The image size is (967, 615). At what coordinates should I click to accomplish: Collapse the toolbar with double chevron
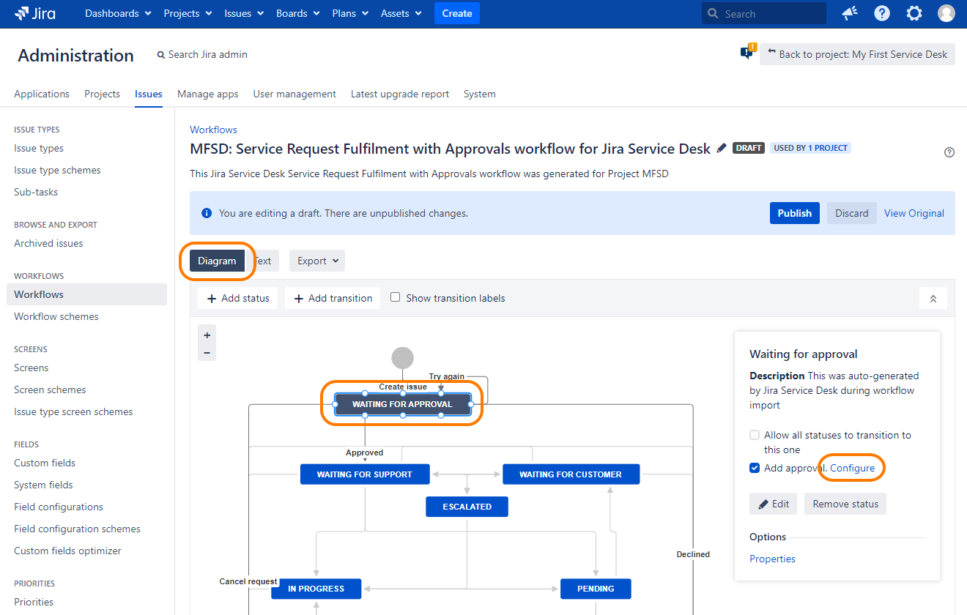[x=933, y=299]
